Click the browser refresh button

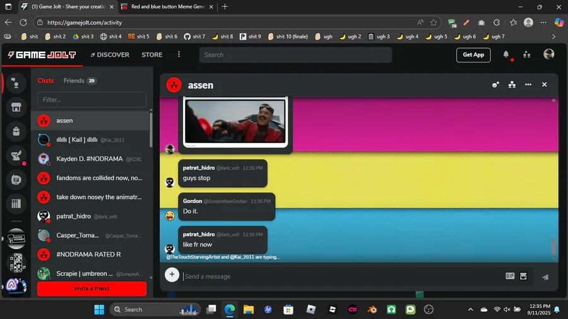coord(23,23)
